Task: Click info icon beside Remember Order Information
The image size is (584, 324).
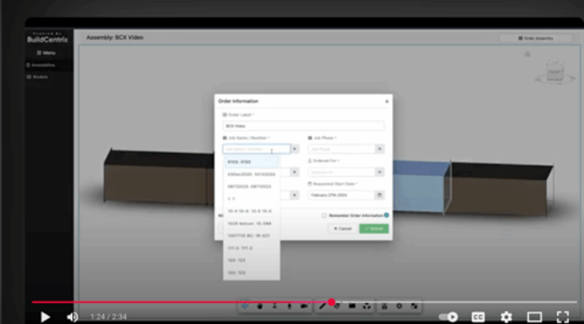Action: 387,215
